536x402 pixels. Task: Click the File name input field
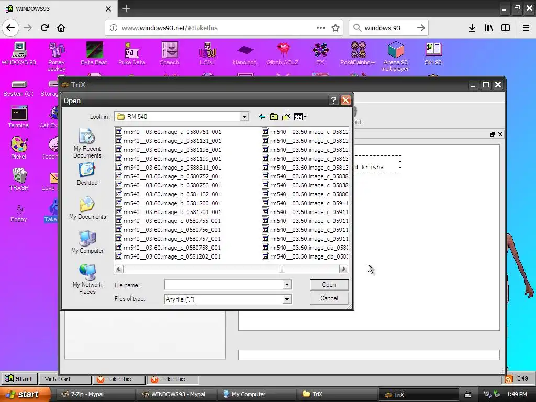[x=224, y=285]
